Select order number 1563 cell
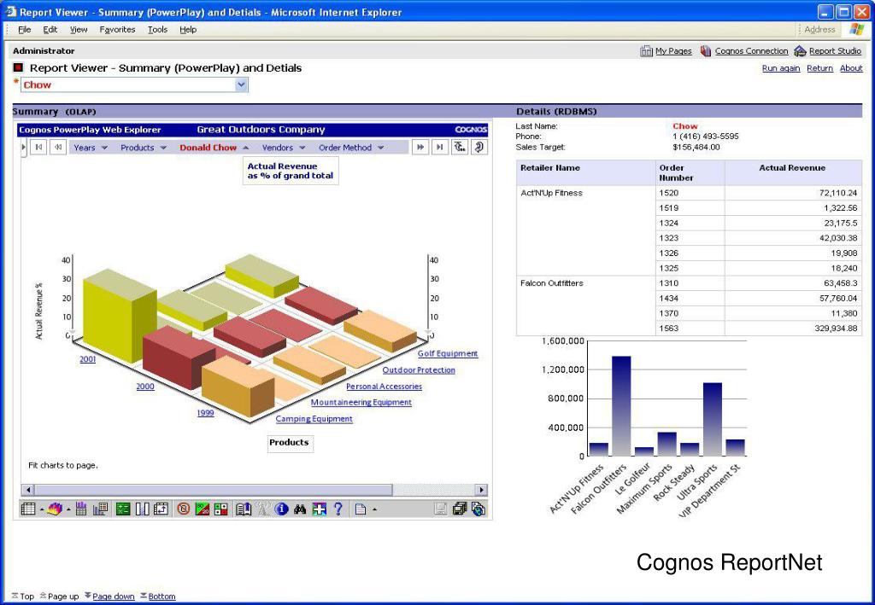This screenshot has height=605, width=875. click(x=690, y=329)
